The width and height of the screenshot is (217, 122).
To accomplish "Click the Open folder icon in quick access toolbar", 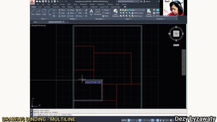I will click(x=40, y=1).
